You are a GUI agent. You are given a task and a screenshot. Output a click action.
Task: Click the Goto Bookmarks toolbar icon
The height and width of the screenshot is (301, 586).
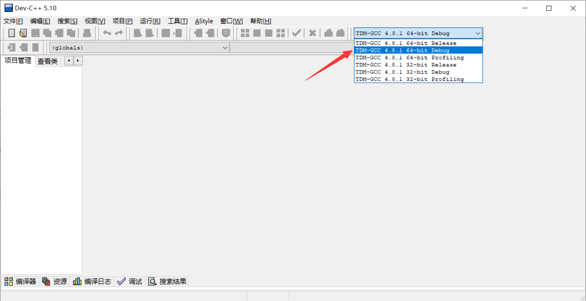click(x=35, y=48)
